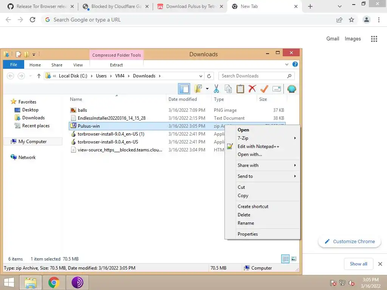The width and height of the screenshot is (387, 290).
Task: Click Customize Chrome button
Action: [x=350, y=241]
